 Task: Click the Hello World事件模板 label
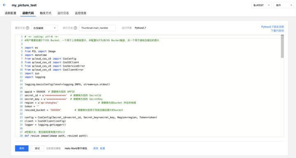click(76, 149)
